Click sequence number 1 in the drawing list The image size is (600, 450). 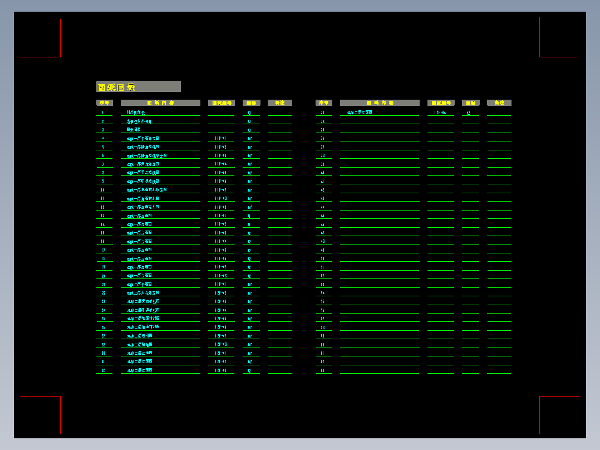pos(102,113)
